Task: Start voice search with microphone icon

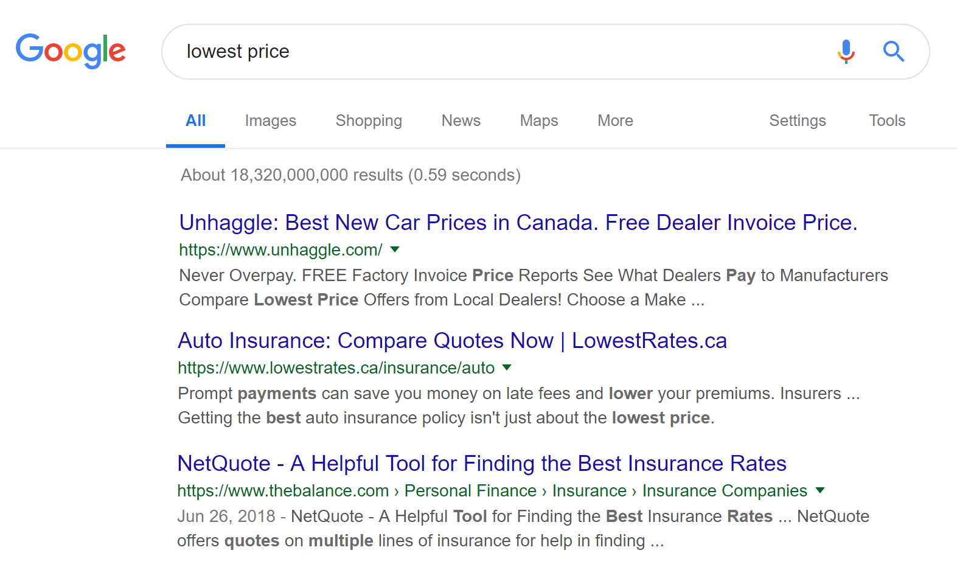Action: 846,52
